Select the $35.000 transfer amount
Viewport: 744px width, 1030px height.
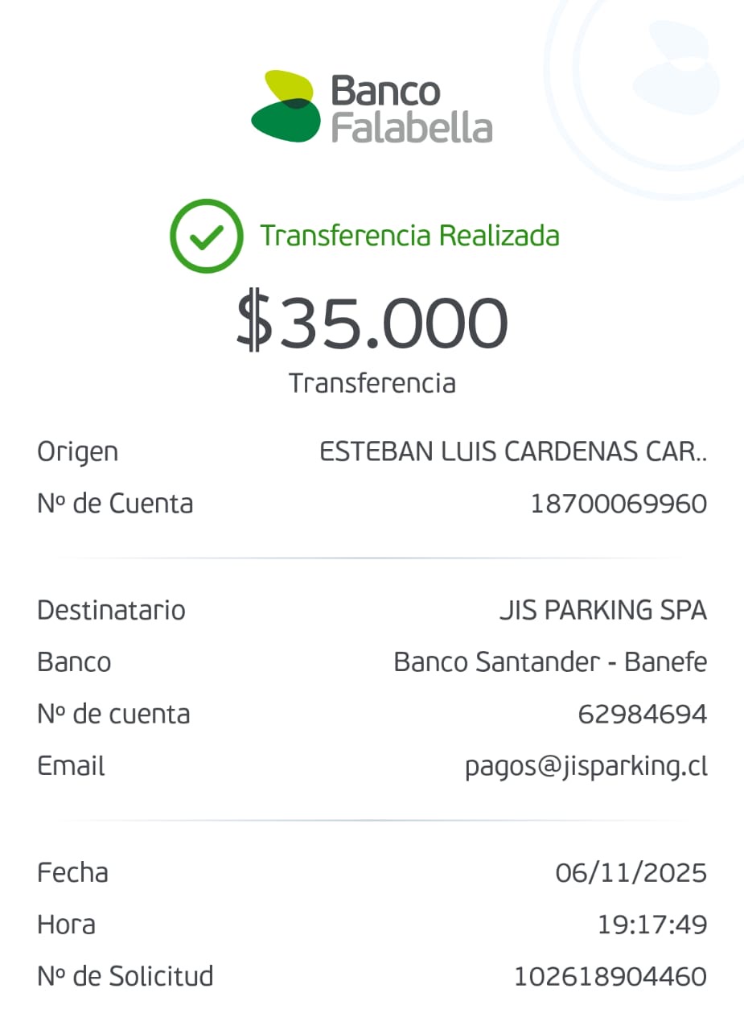tap(372, 323)
